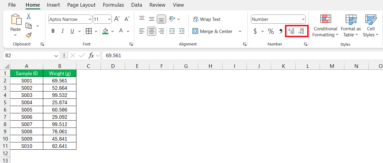The width and height of the screenshot is (383, 163).
Task: Click Decrease Decimal
Action: tap(301, 31)
